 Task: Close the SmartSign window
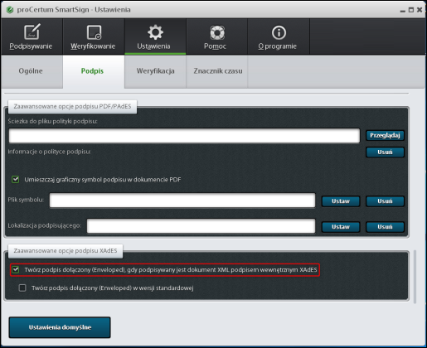[420, 10]
